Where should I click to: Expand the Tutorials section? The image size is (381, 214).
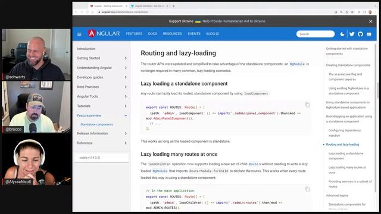tap(102, 106)
